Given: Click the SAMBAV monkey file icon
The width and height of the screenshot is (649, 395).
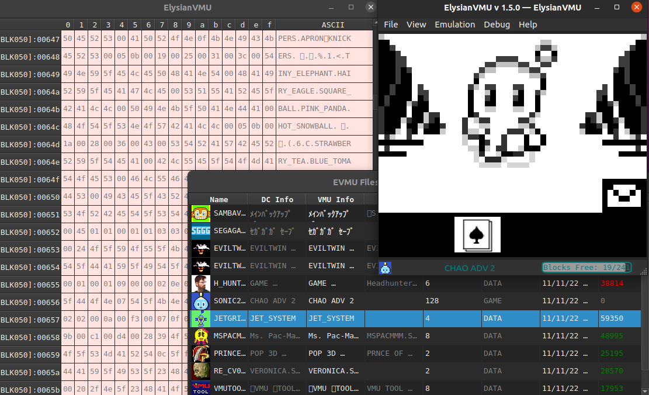Looking at the screenshot, I should 201,214.
